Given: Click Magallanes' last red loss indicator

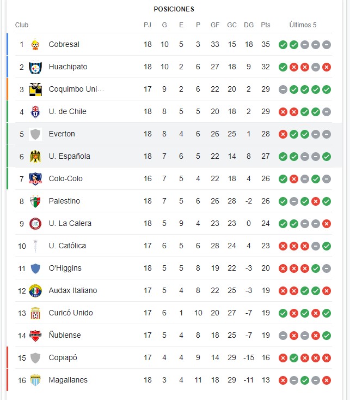Looking at the screenshot, I should [327, 380].
